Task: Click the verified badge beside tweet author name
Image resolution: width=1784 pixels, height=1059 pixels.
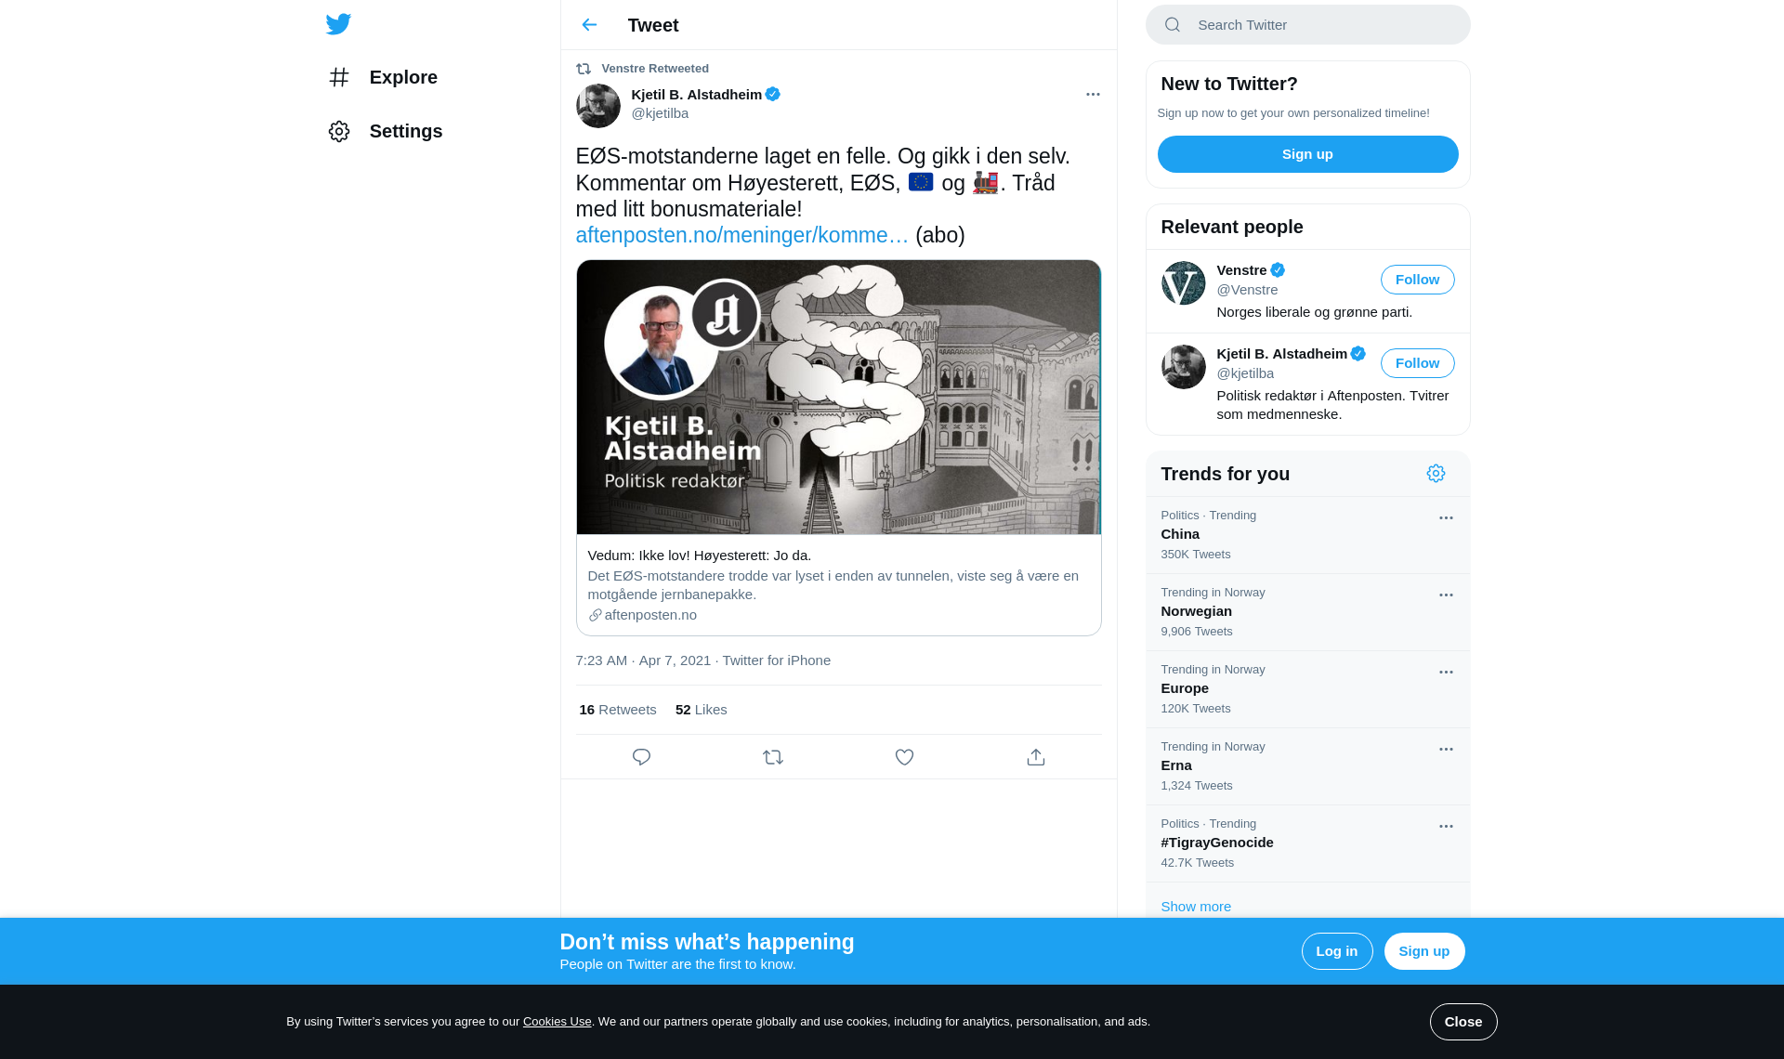Action: coord(772,94)
